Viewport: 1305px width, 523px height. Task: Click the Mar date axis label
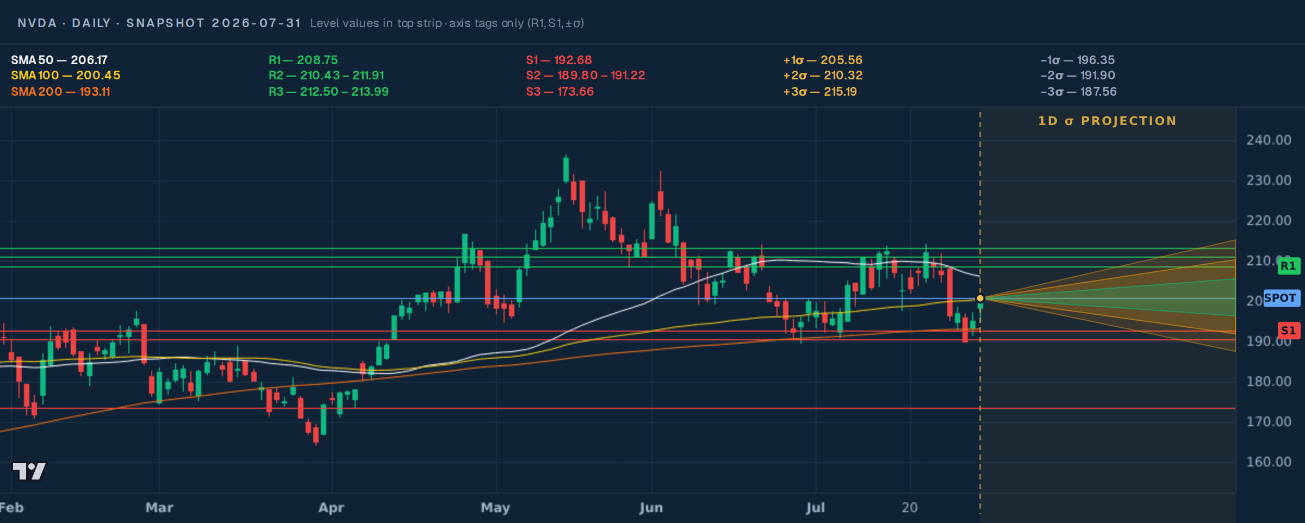[x=159, y=508]
